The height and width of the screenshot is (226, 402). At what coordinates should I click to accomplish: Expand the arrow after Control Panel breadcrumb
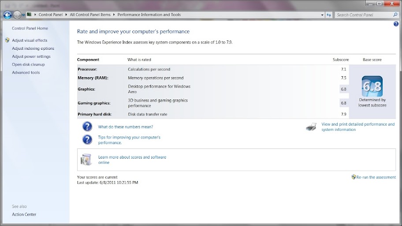66,15
